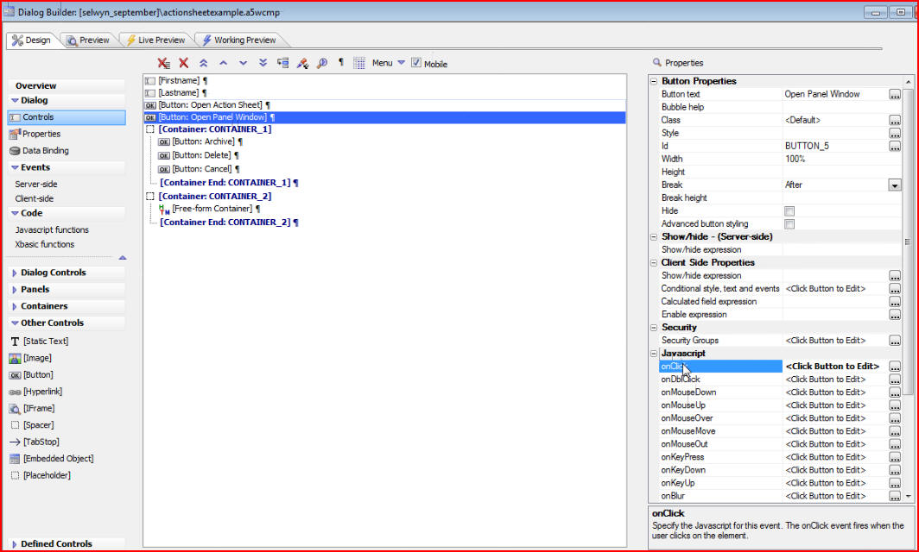Toggle the Hide checkbox in Button Properties
The width and height of the screenshot is (919, 552).
pos(789,210)
